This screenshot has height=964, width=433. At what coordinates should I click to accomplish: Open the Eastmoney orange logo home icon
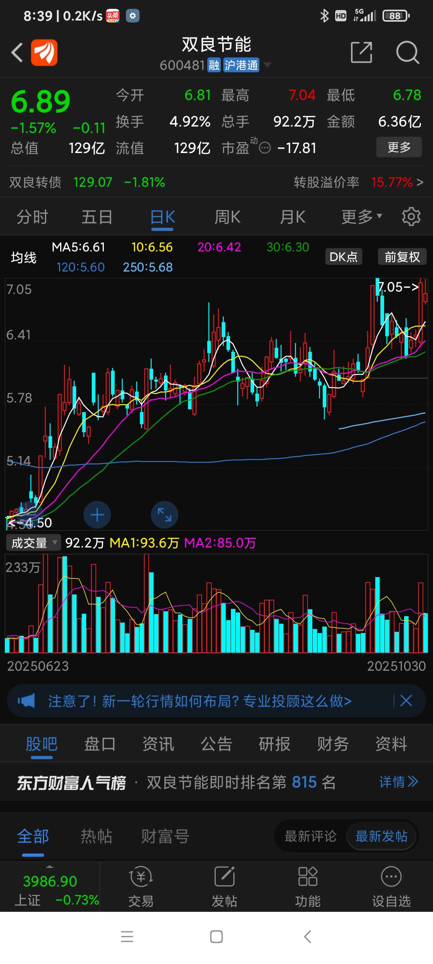point(44,52)
